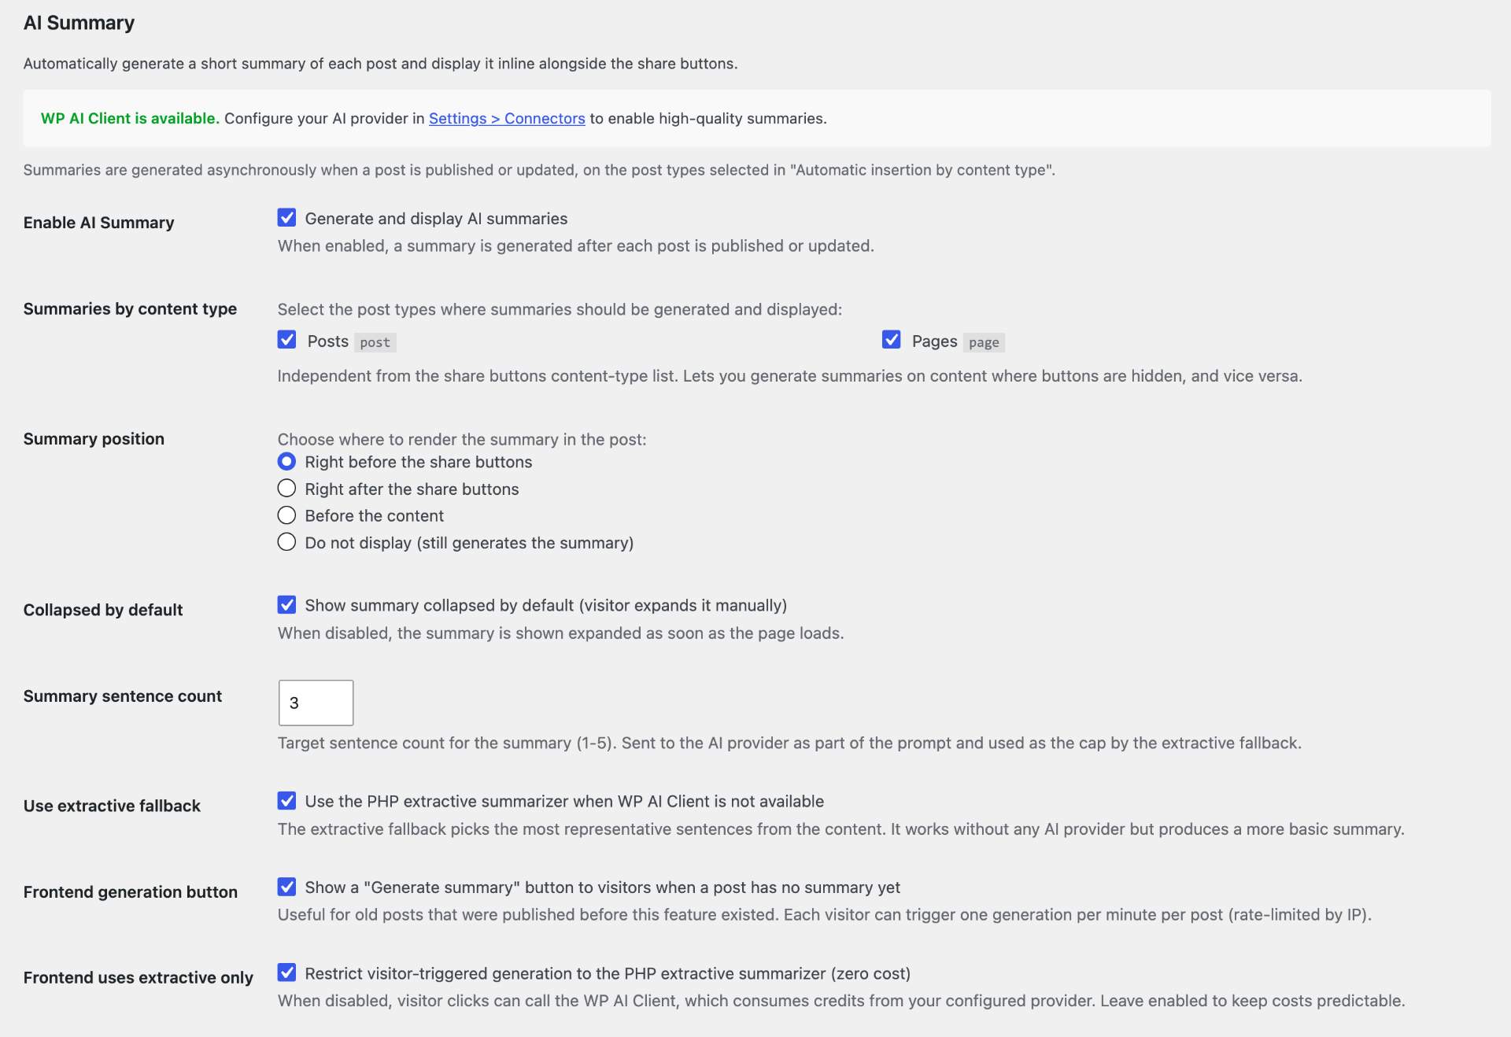Toggle the Generate summary button checkbox

pos(286,887)
